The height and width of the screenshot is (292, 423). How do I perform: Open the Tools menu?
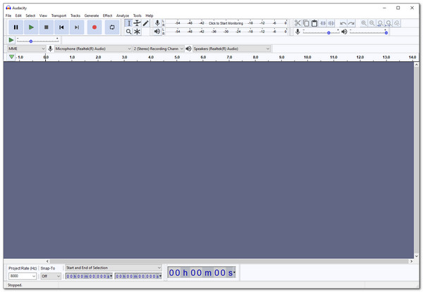point(137,15)
